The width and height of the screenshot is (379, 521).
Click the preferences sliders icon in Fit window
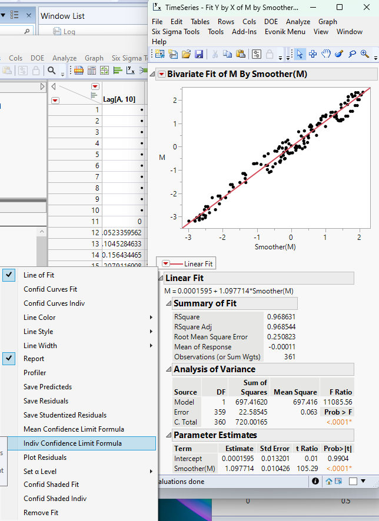click(x=257, y=54)
